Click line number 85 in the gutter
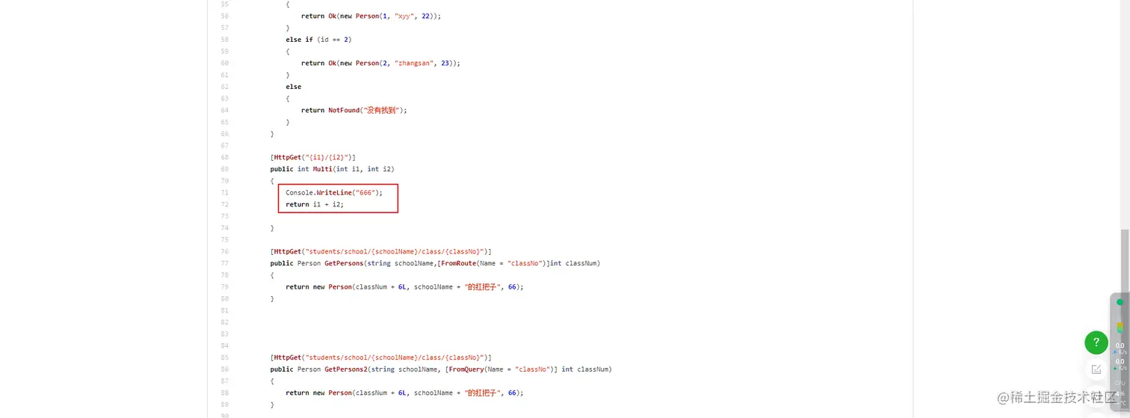Viewport: 1130px width, 418px height. click(225, 357)
